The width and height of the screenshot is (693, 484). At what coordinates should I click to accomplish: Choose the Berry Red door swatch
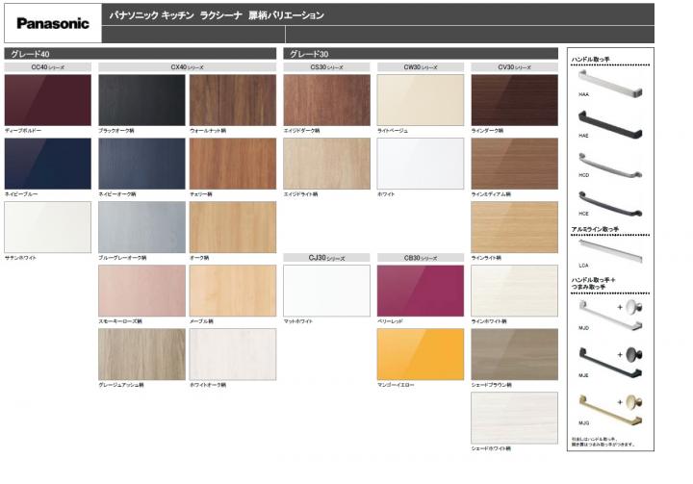pos(421,290)
